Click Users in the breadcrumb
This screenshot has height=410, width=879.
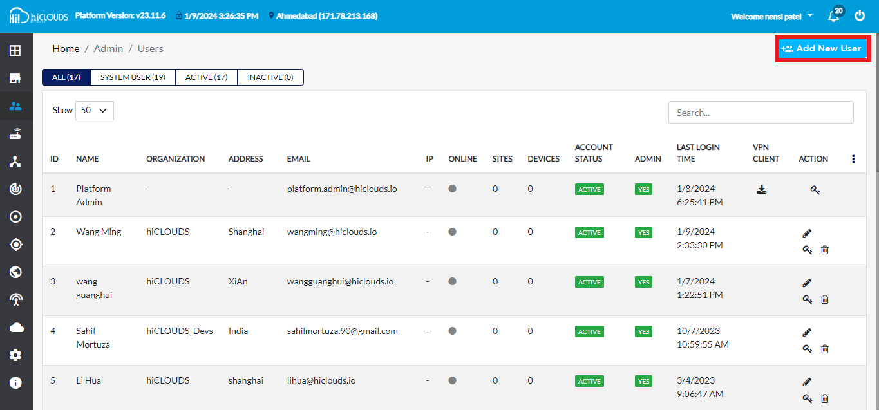click(151, 49)
